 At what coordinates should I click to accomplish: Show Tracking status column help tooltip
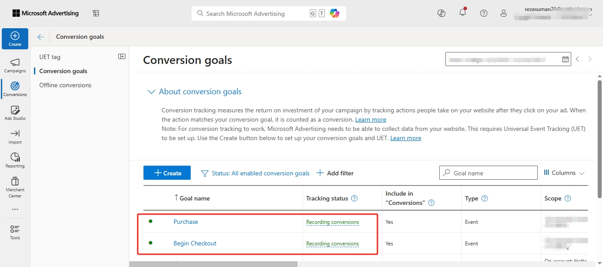point(354,198)
